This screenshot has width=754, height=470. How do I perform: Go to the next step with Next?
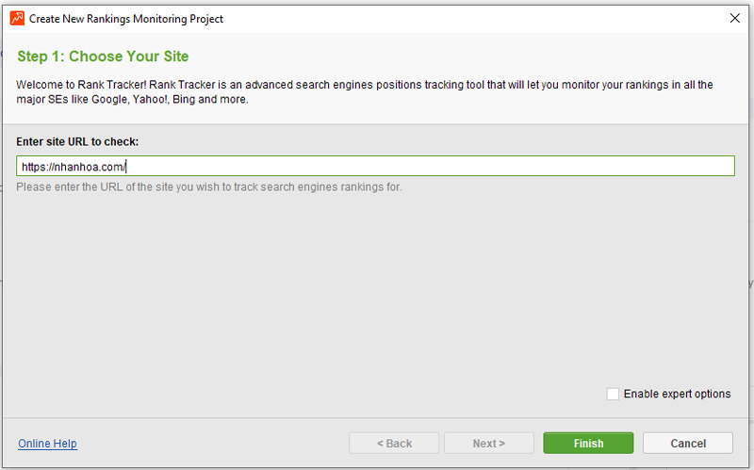coord(488,443)
